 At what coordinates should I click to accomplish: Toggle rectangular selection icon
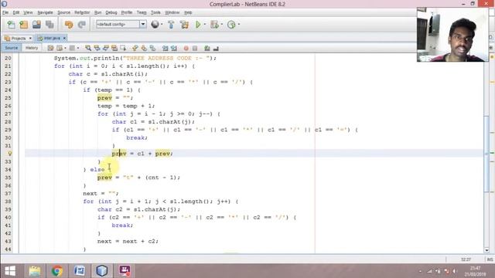point(123,48)
